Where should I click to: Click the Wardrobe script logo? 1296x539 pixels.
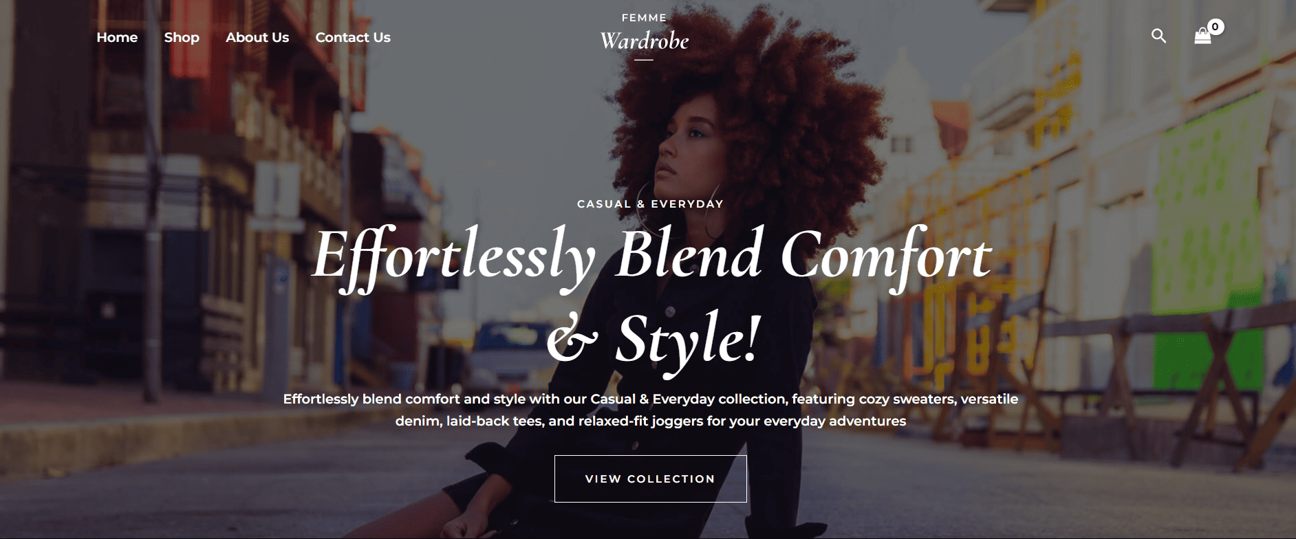(645, 41)
